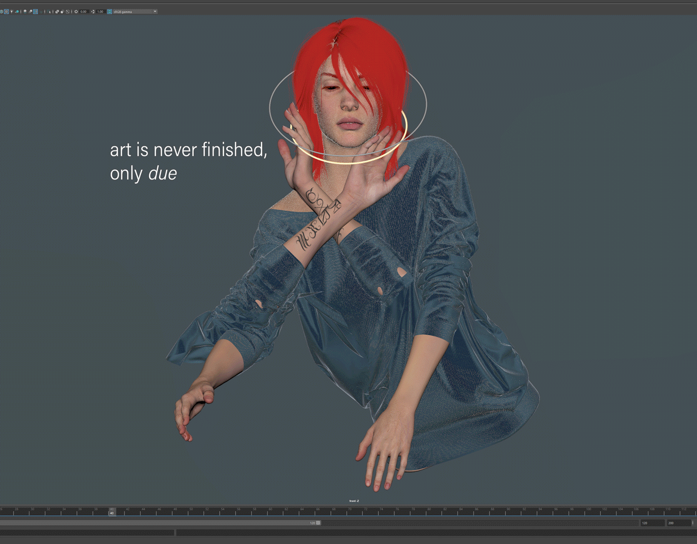Screen dimensions: 697x544
Task: Click the range slider end handle at 120
Action: pyautogui.click(x=318, y=523)
